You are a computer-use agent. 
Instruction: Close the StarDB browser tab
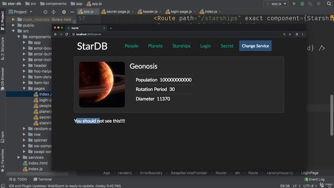(104, 28)
